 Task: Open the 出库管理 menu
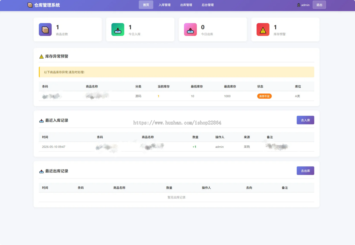pyautogui.click(x=186, y=5)
